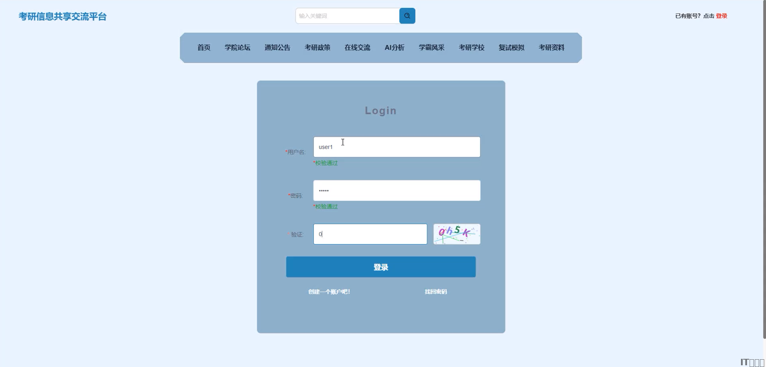
Task: Open the 通知公告 announcements section
Action: (x=277, y=47)
